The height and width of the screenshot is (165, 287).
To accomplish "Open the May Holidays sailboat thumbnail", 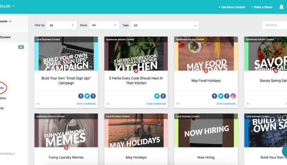I will coord(136,131).
